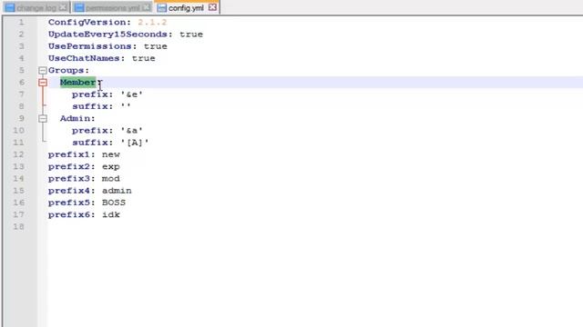583x327 pixels.
Task: Click the version value 2.1.2
Action: (x=152, y=22)
